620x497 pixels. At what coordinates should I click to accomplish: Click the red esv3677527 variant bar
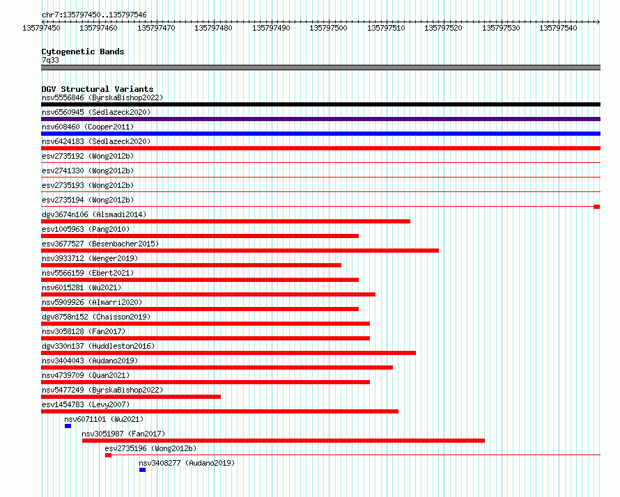click(x=240, y=251)
